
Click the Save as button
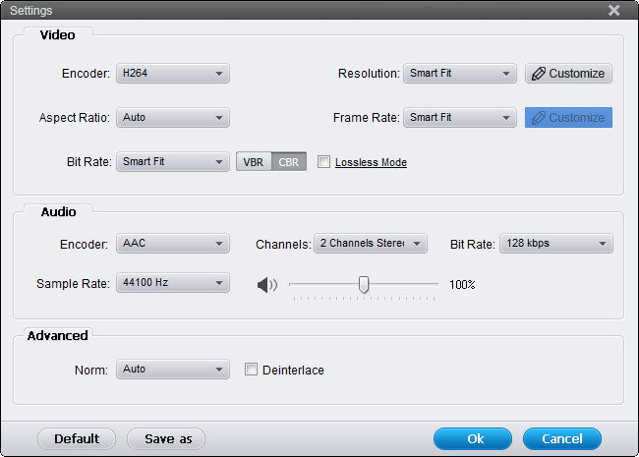click(x=166, y=438)
